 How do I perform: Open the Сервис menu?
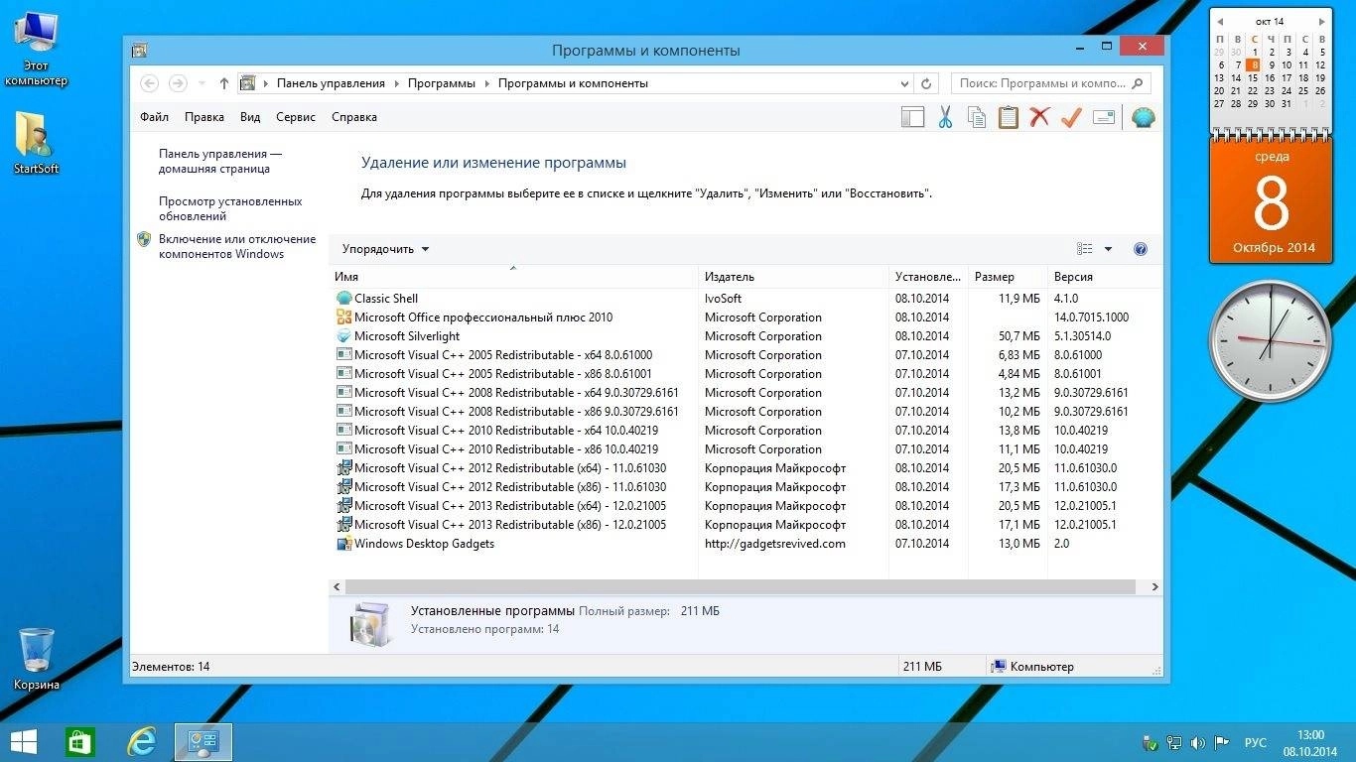click(296, 117)
